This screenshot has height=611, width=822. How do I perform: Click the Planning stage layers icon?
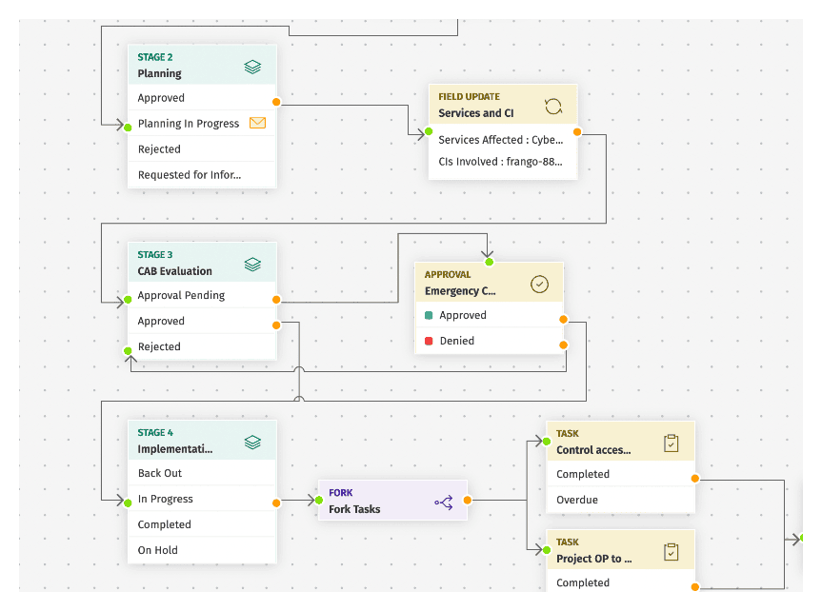point(252,67)
